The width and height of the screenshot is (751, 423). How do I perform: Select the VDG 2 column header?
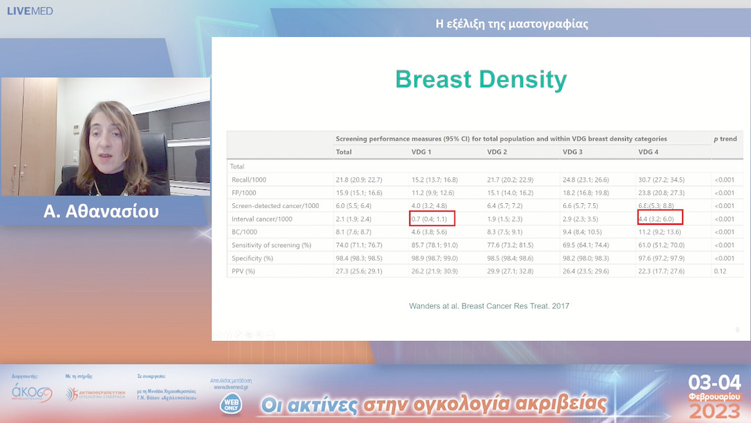(x=497, y=152)
